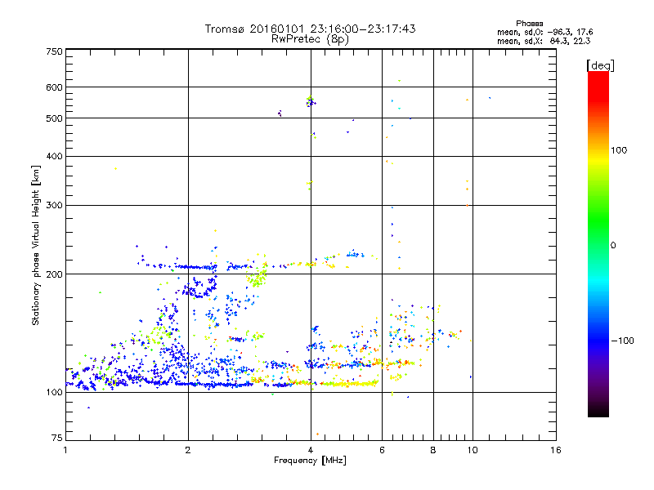
Task: Click the y-axis label '300'
Action: (54, 206)
